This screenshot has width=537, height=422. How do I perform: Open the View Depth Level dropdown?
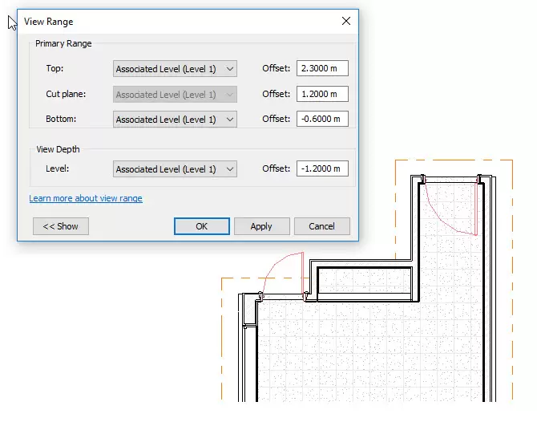[175, 169]
